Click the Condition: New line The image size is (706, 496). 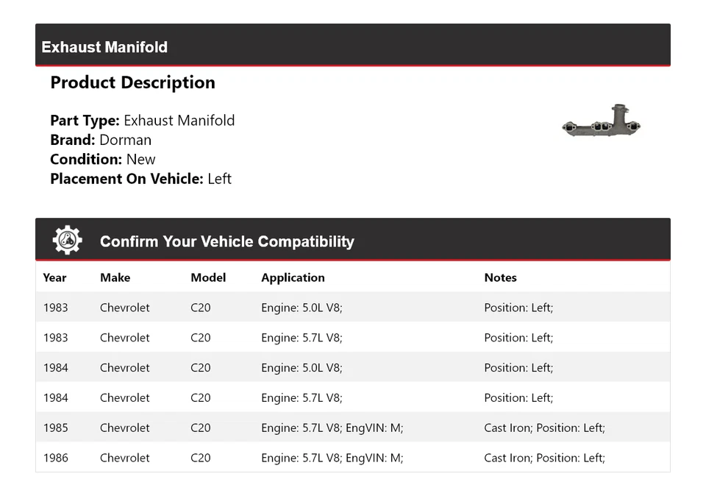(x=103, y=159)
